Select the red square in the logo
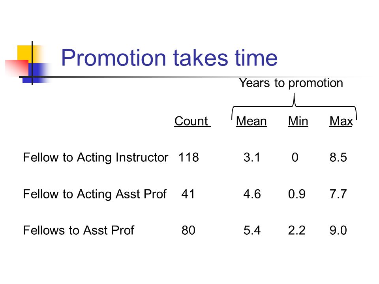The image size is (379, 284). [17, 67]
